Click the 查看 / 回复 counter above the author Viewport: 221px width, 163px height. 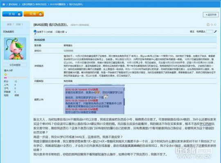click(x=15, y=25)
